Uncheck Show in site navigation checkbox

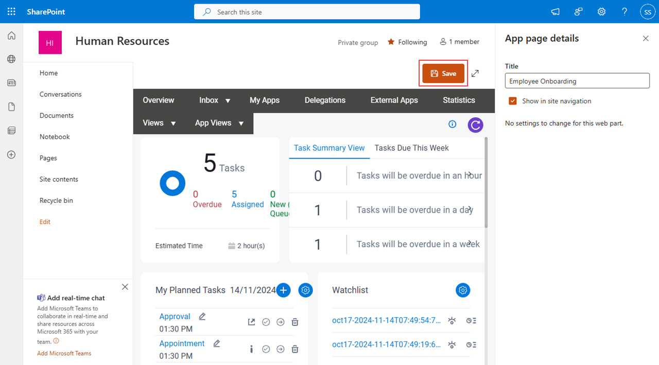[x=513, y=101]
